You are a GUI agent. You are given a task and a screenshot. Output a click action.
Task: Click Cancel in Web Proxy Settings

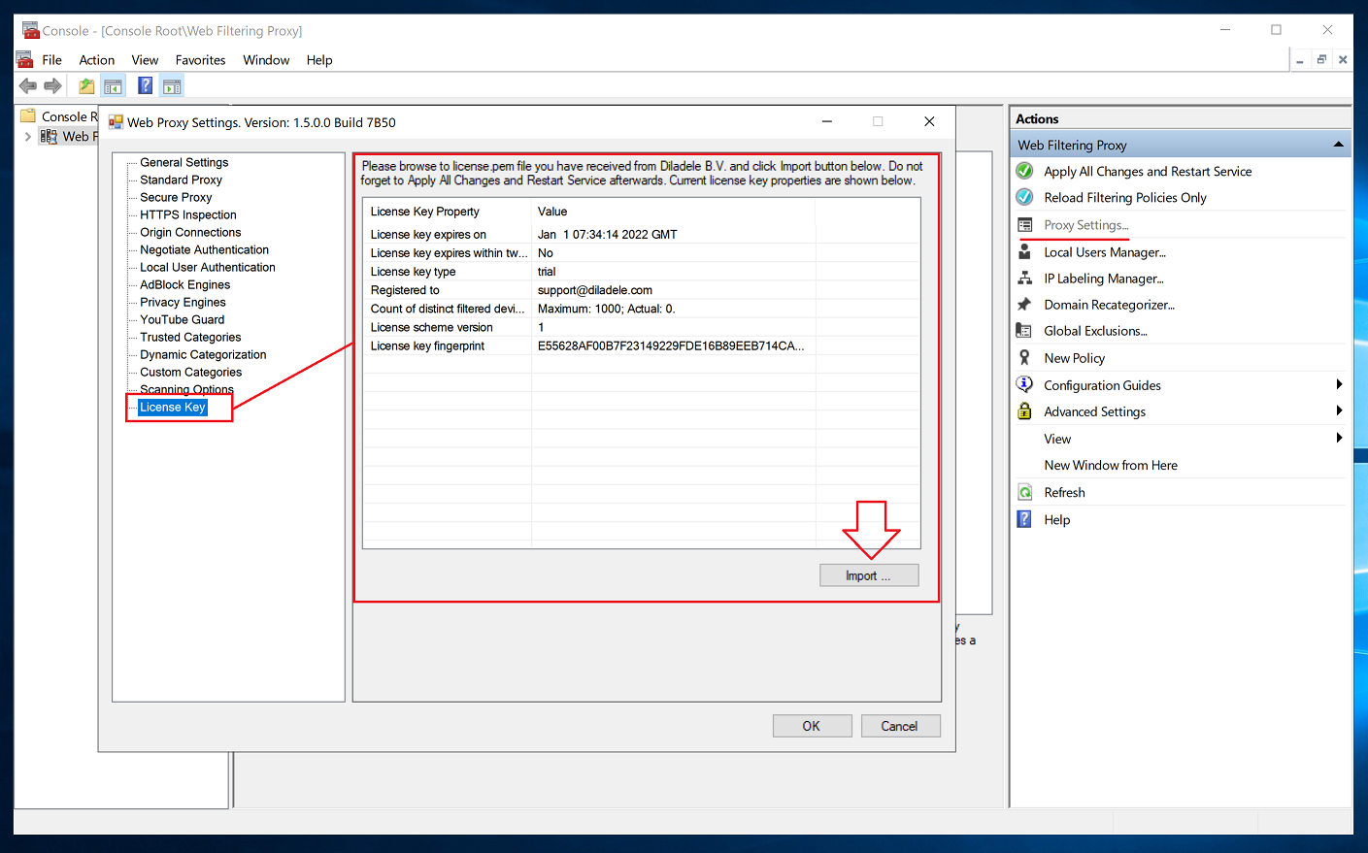pyautogui.click(x=900, y=726)
